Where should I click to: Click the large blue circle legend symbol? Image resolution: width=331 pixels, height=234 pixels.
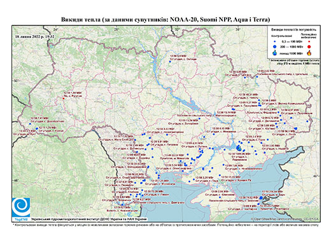pos(275,46)
